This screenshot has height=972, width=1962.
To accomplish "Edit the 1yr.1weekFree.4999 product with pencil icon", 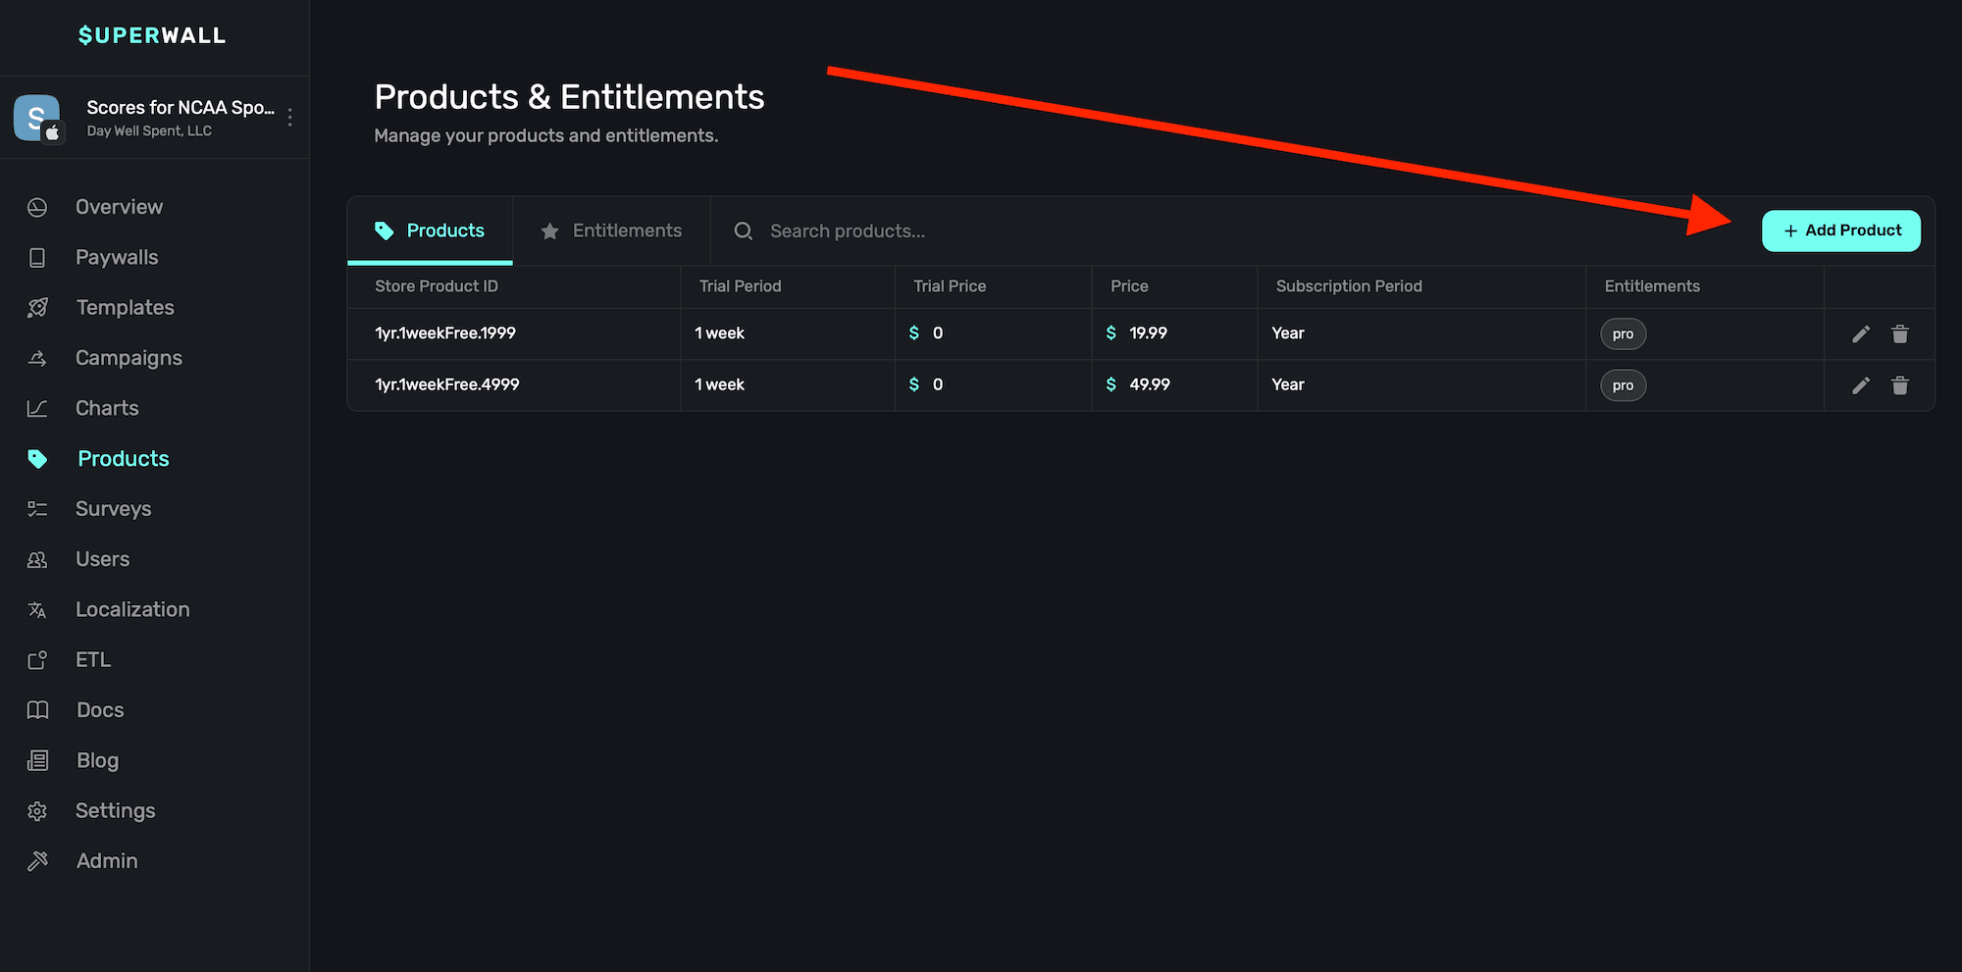I will tap(1860, 385).
